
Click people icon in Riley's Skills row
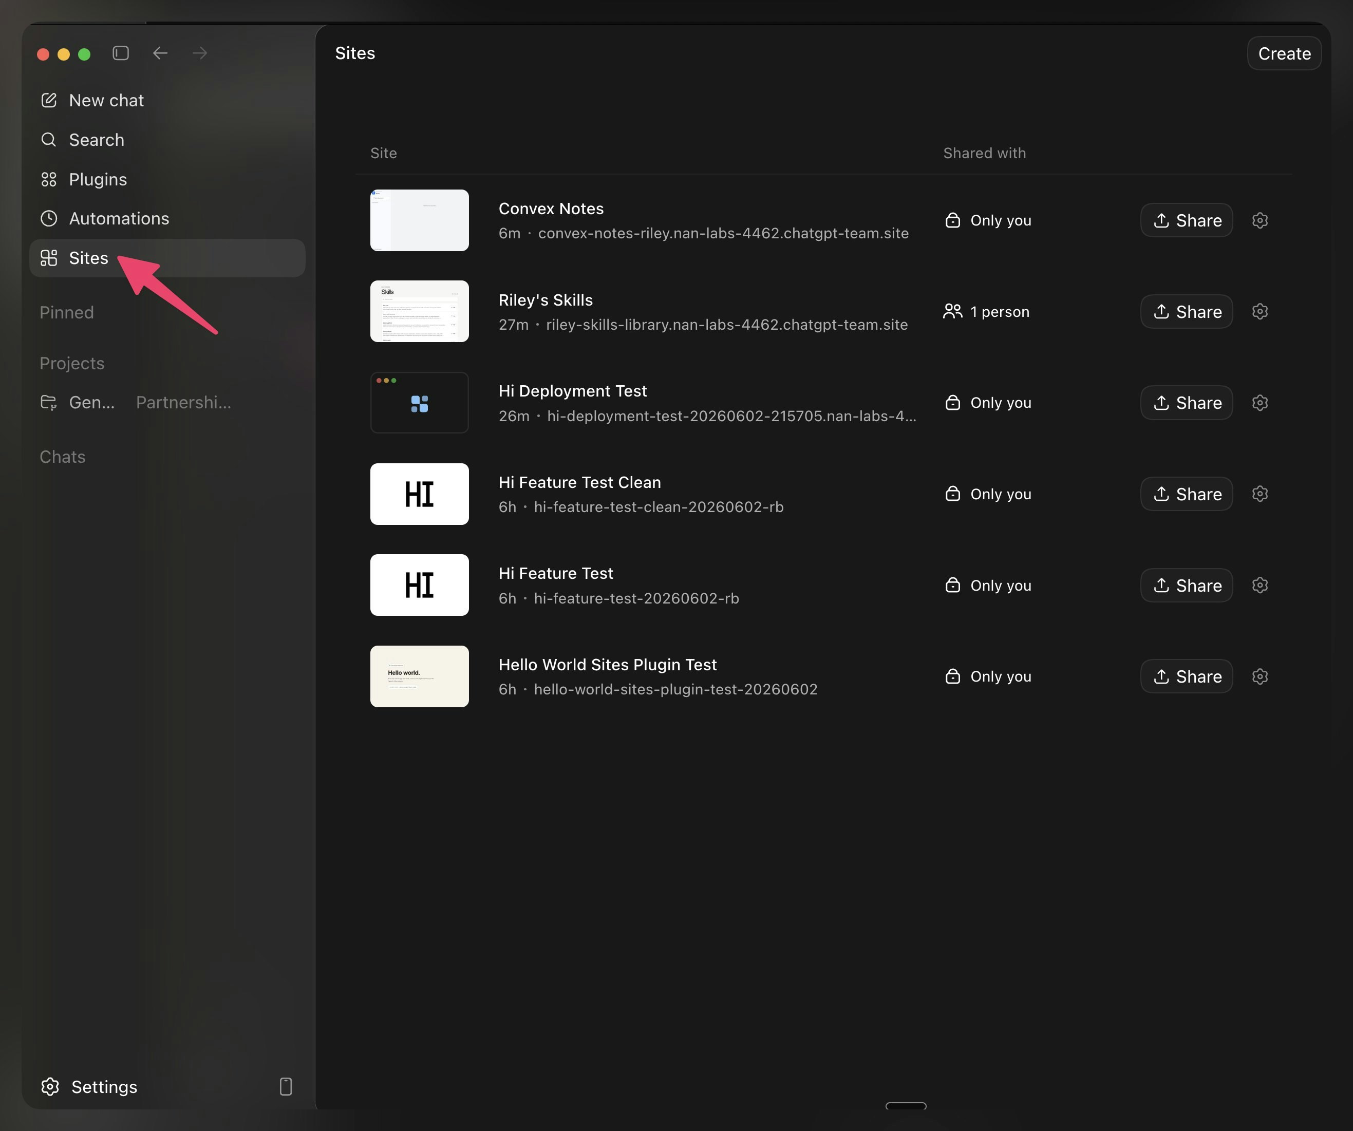[953, 312]
